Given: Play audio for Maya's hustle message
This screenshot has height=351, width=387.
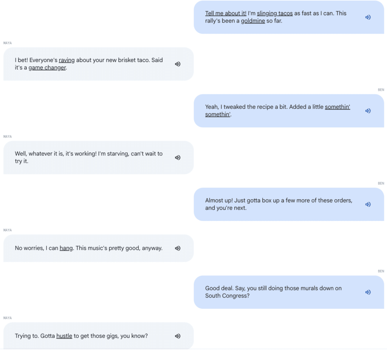Looking at the screenshot, I should [x=178, y=336].
